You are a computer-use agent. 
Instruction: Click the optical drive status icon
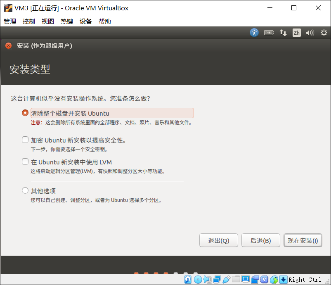(198, 280)
